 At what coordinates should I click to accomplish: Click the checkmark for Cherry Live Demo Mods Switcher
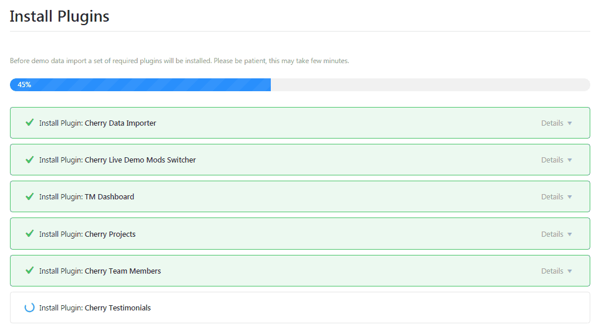[x=29, y=160]
